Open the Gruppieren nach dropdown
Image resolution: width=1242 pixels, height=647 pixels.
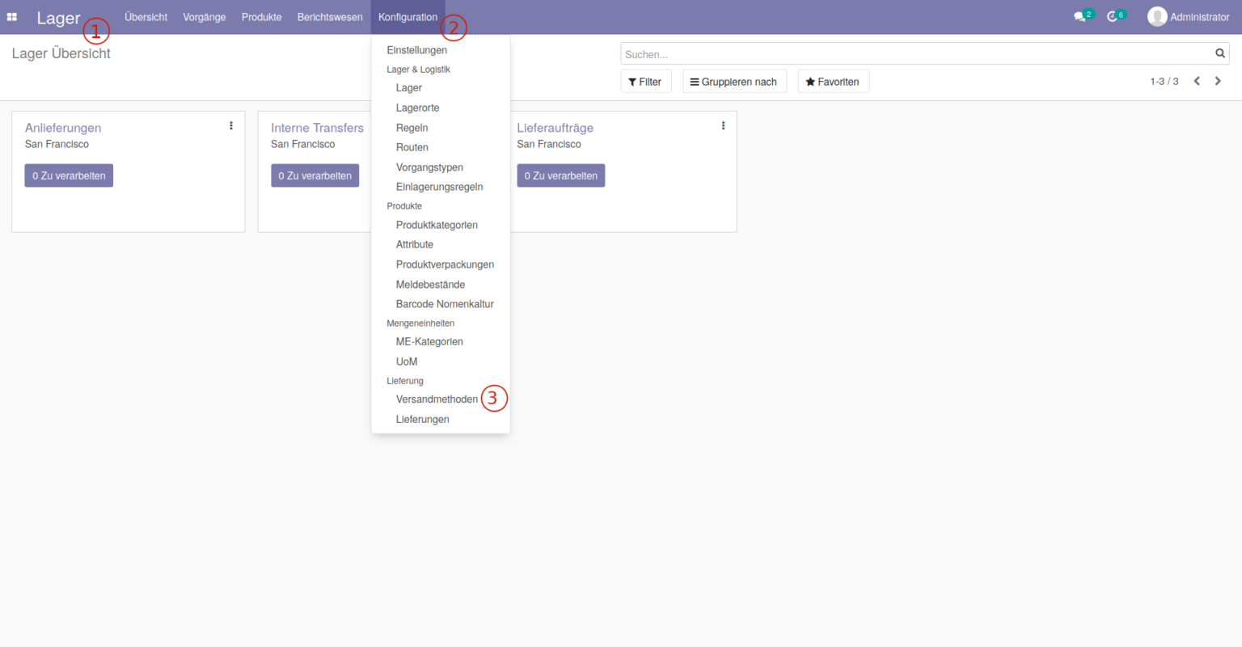click(733, 81)
